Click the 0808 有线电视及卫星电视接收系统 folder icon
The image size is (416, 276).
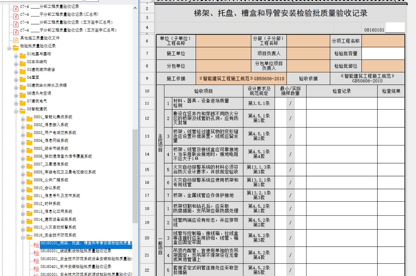[30, 174]
